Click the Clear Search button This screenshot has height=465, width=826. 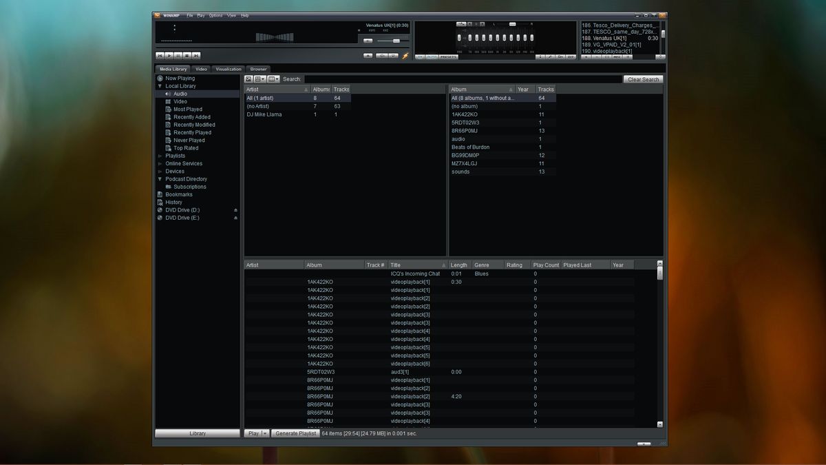642,79
